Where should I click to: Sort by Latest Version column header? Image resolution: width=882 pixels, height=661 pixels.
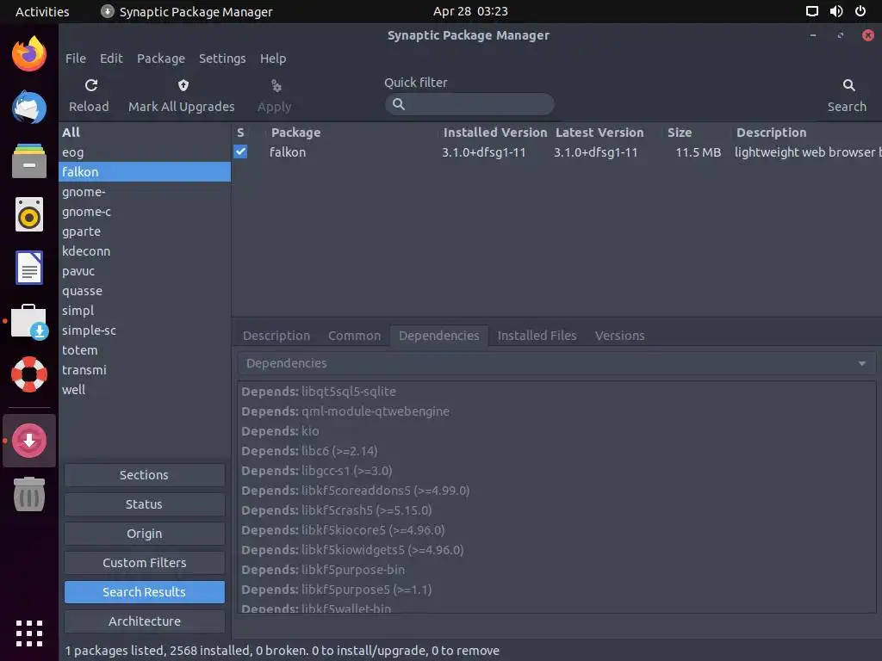pos(599,133)
